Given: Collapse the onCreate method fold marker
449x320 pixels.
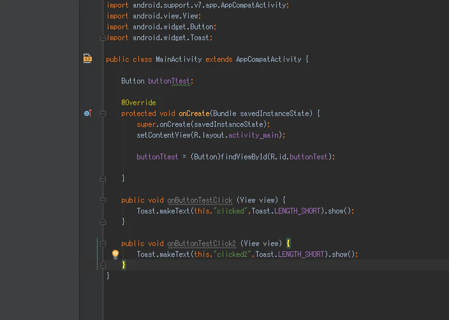Looking at the screenshot, I should click(x=103, y=113).
